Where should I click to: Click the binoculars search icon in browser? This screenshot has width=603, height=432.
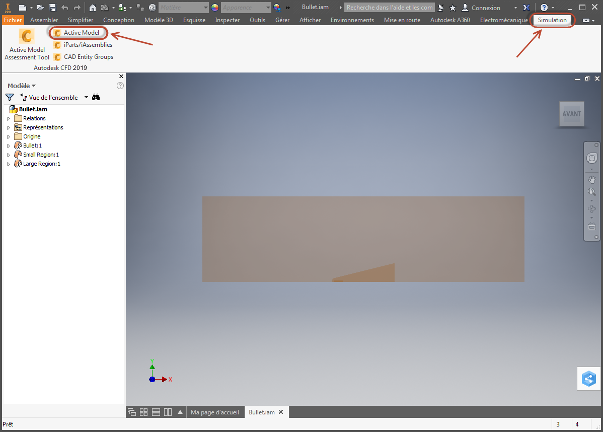(96, 97)
